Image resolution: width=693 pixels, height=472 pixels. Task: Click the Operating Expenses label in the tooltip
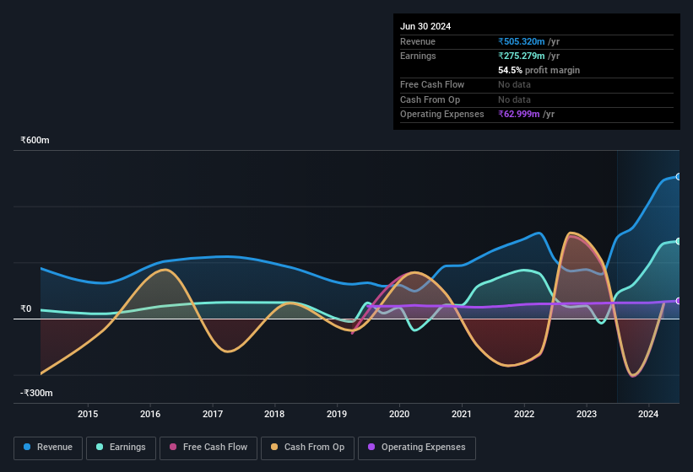442,114
